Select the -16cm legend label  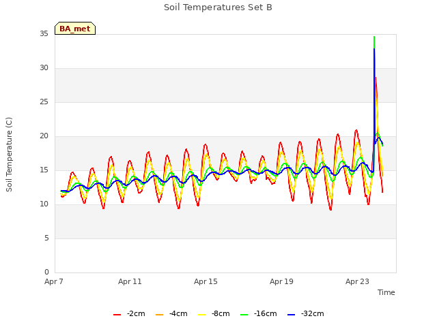pyautogui.click(x=266, y=313)
